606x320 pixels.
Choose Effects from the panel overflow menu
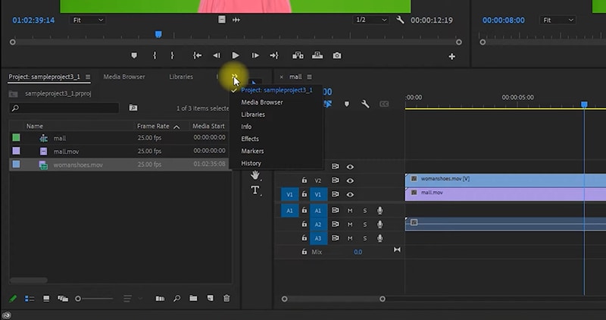pos(250,139)
